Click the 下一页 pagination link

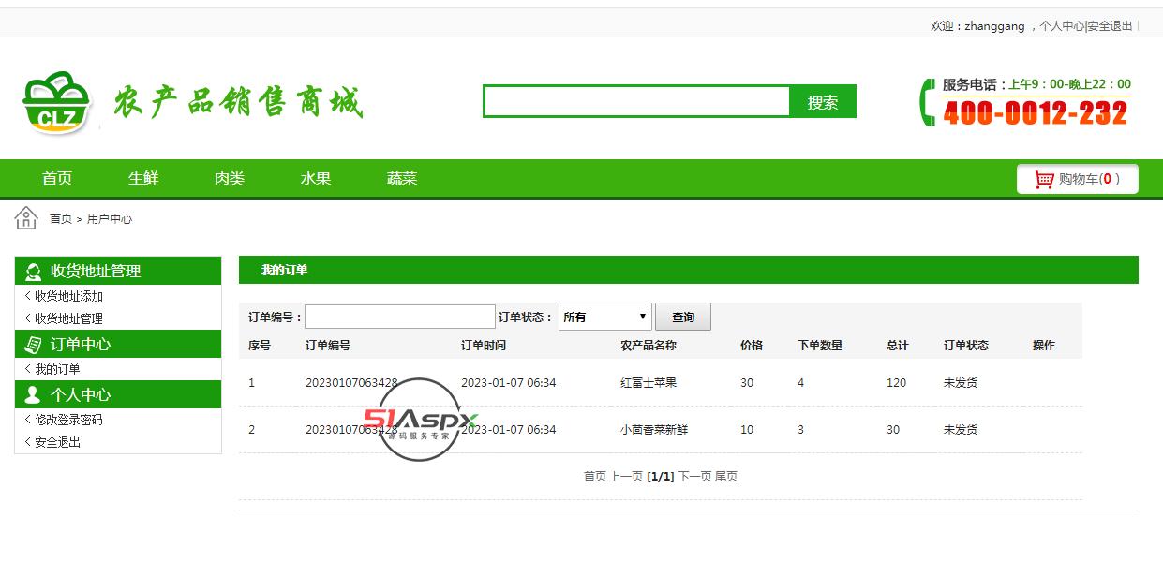(694, 476)
